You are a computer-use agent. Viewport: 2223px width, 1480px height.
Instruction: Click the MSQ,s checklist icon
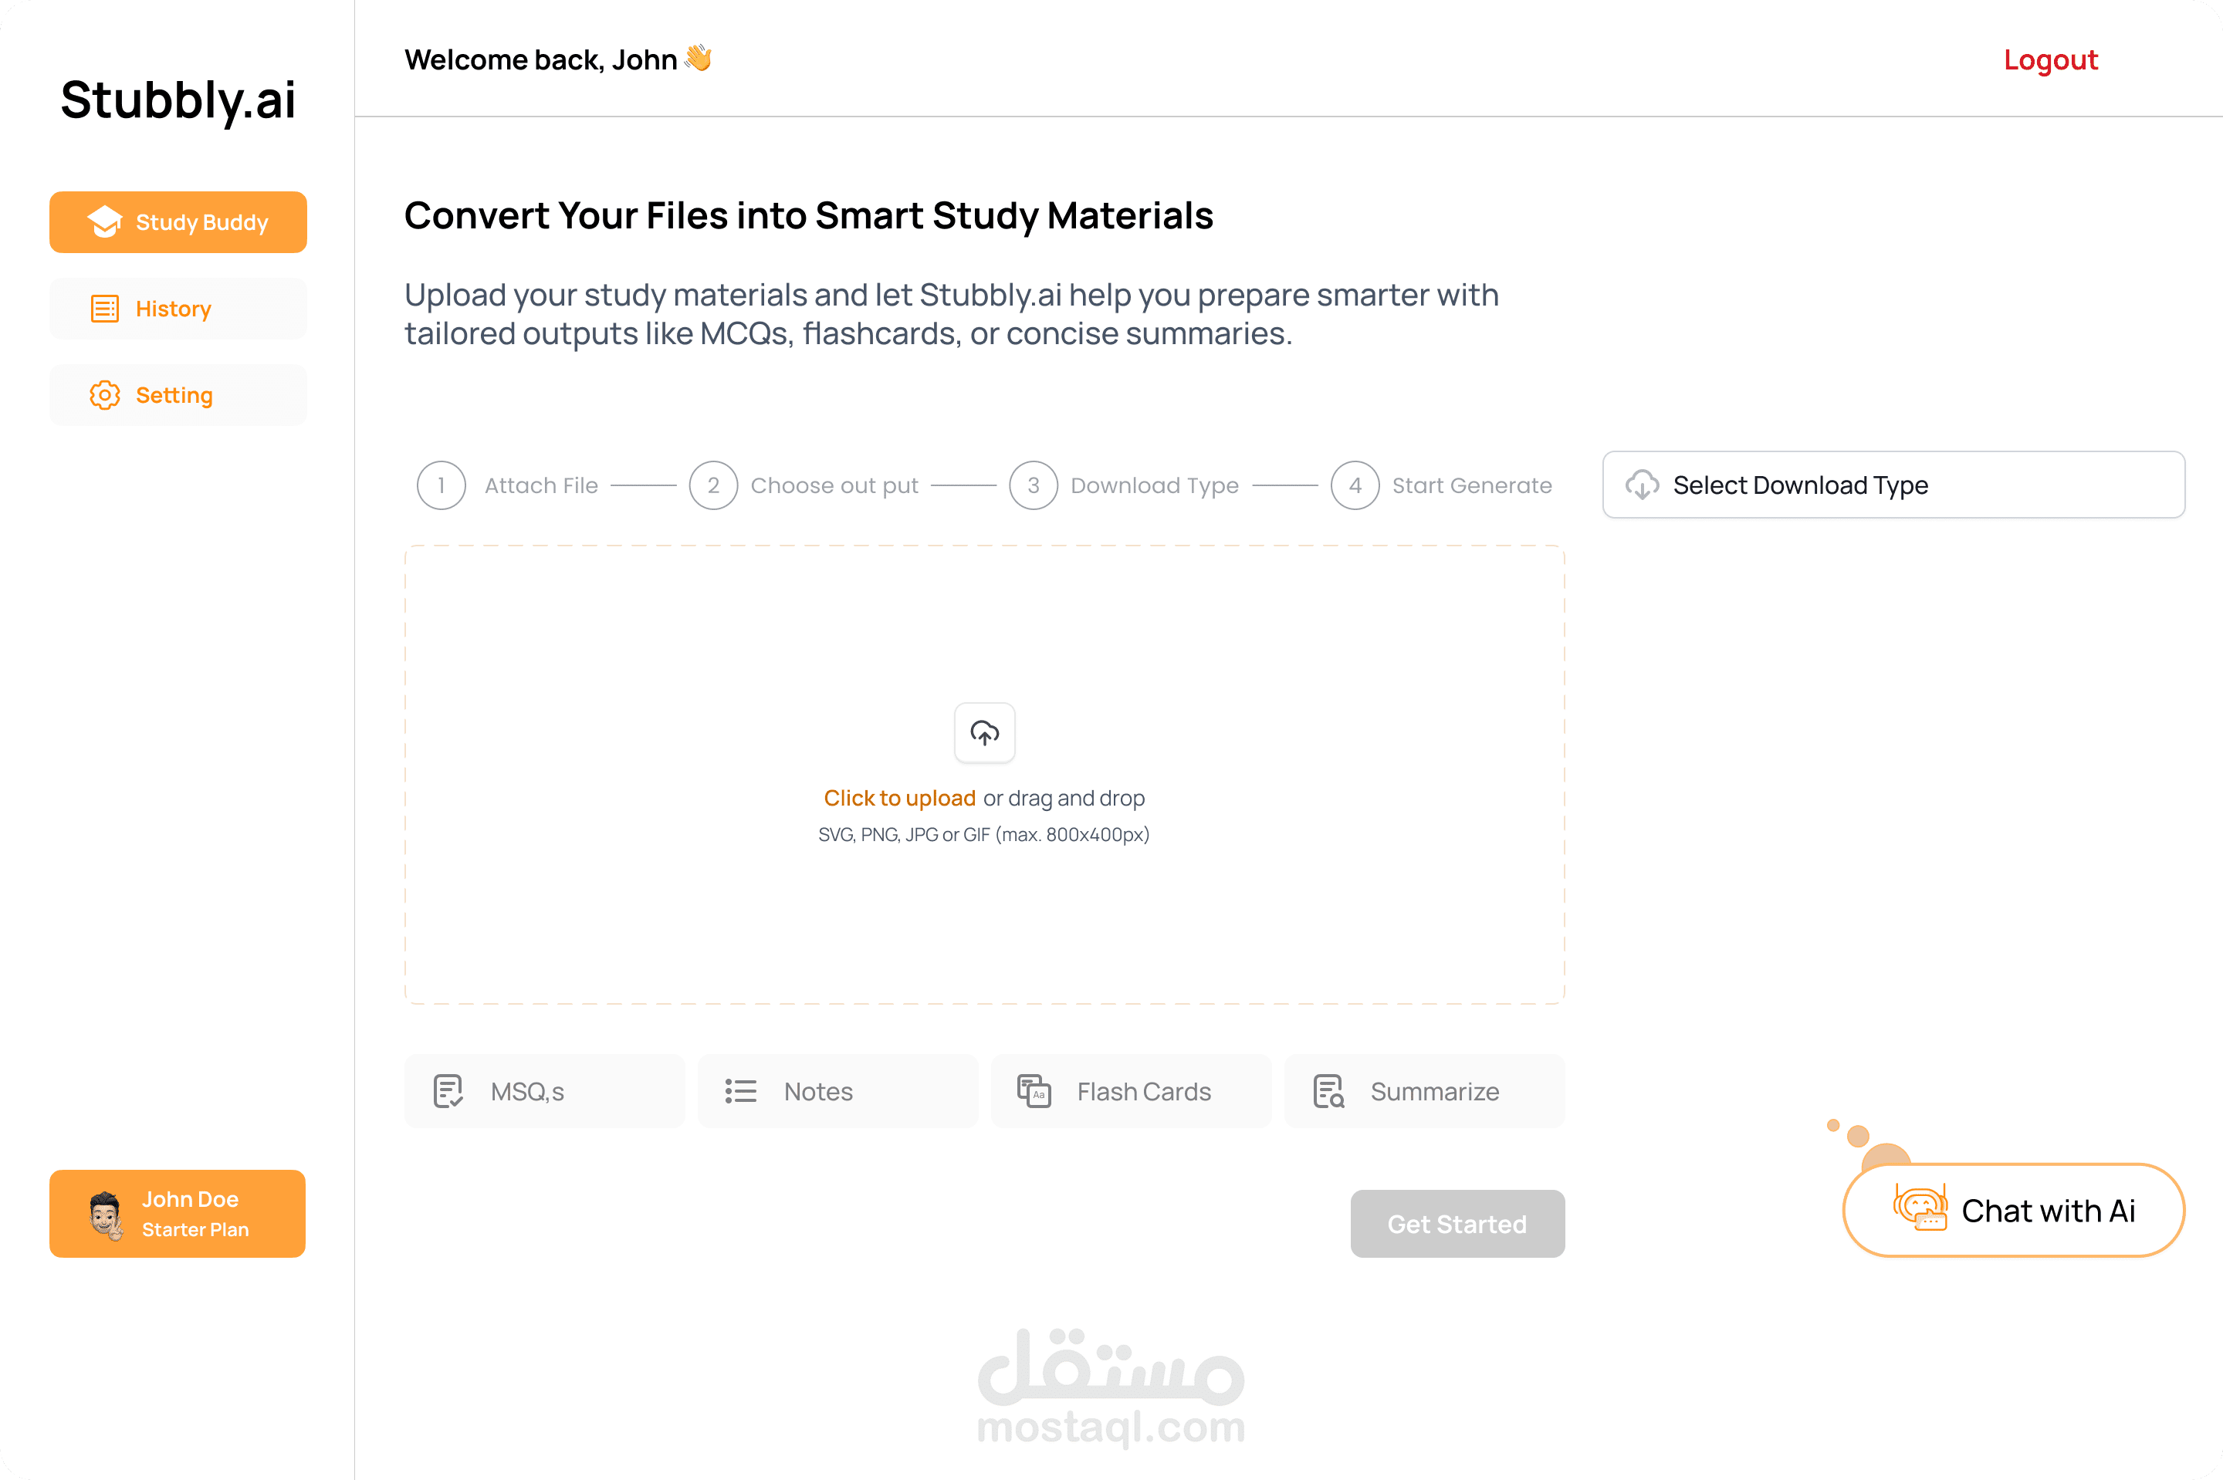[448, 1091]
